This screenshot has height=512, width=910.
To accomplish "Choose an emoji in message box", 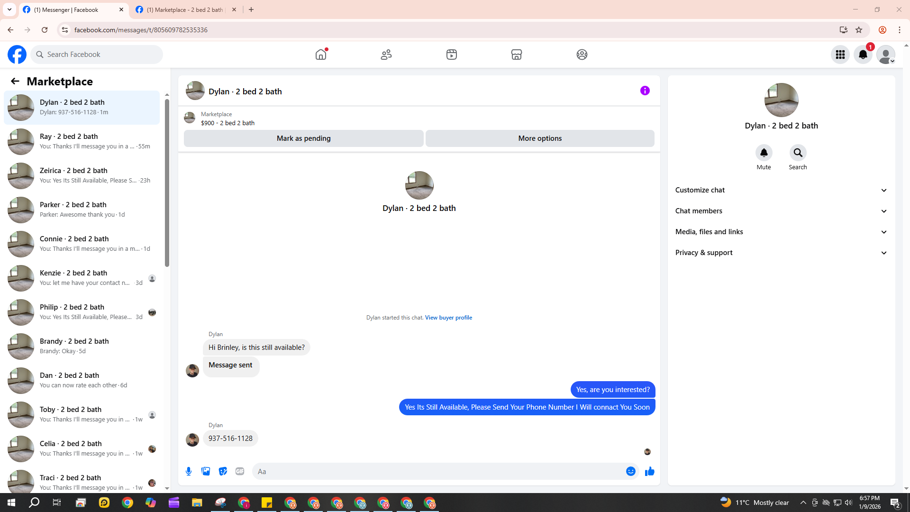I will pos(630,471).
